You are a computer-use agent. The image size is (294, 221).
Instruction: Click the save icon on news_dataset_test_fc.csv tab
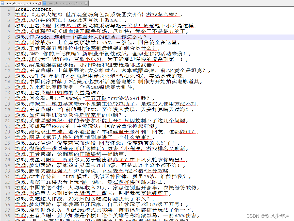(x=45, y=3)
